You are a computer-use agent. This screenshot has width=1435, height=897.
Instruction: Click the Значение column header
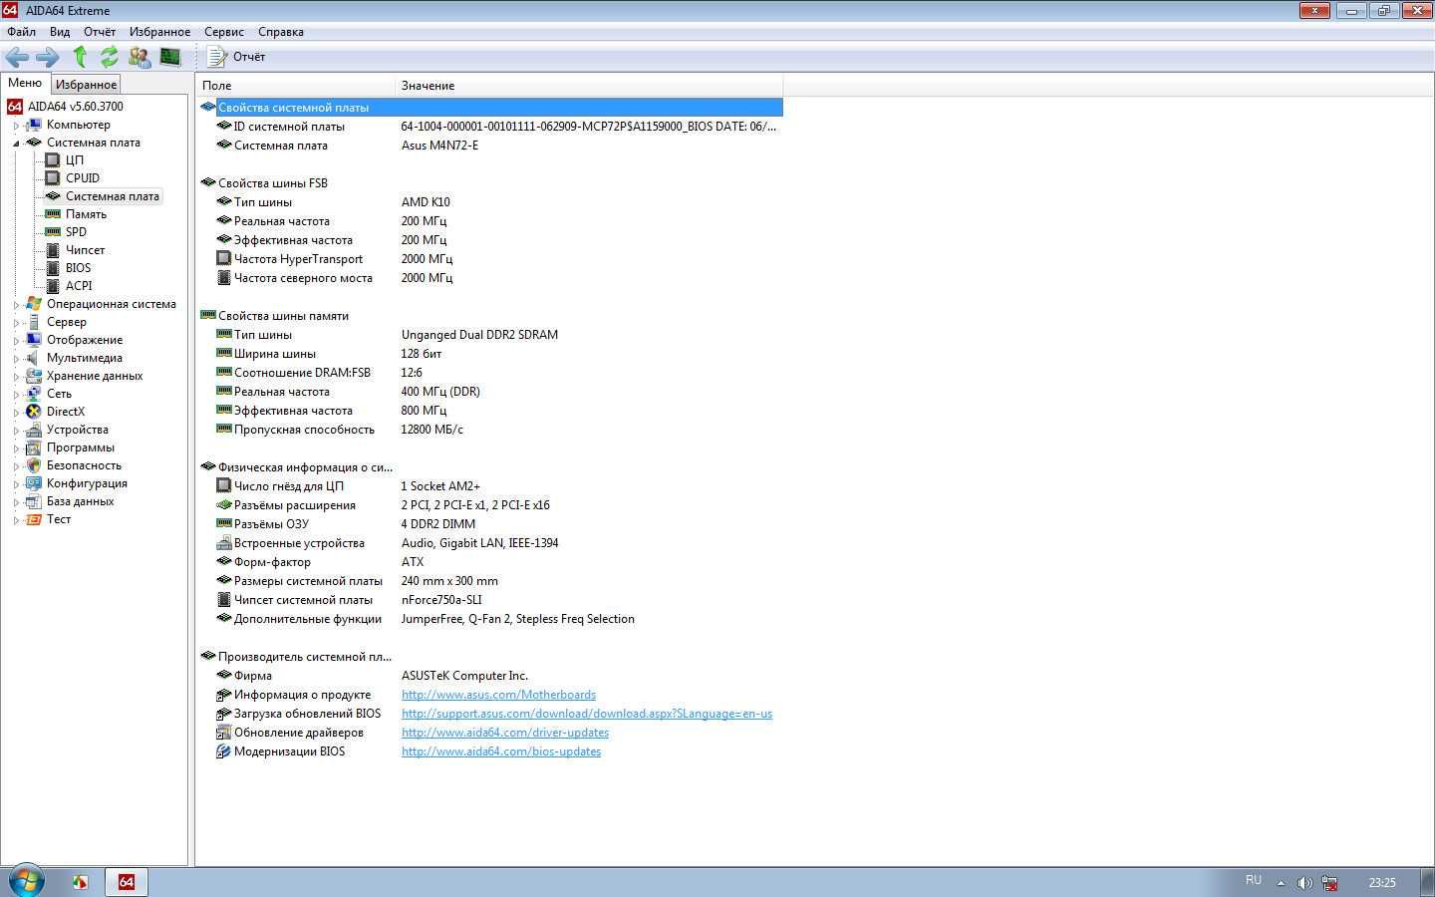click(x=589, y=86)
